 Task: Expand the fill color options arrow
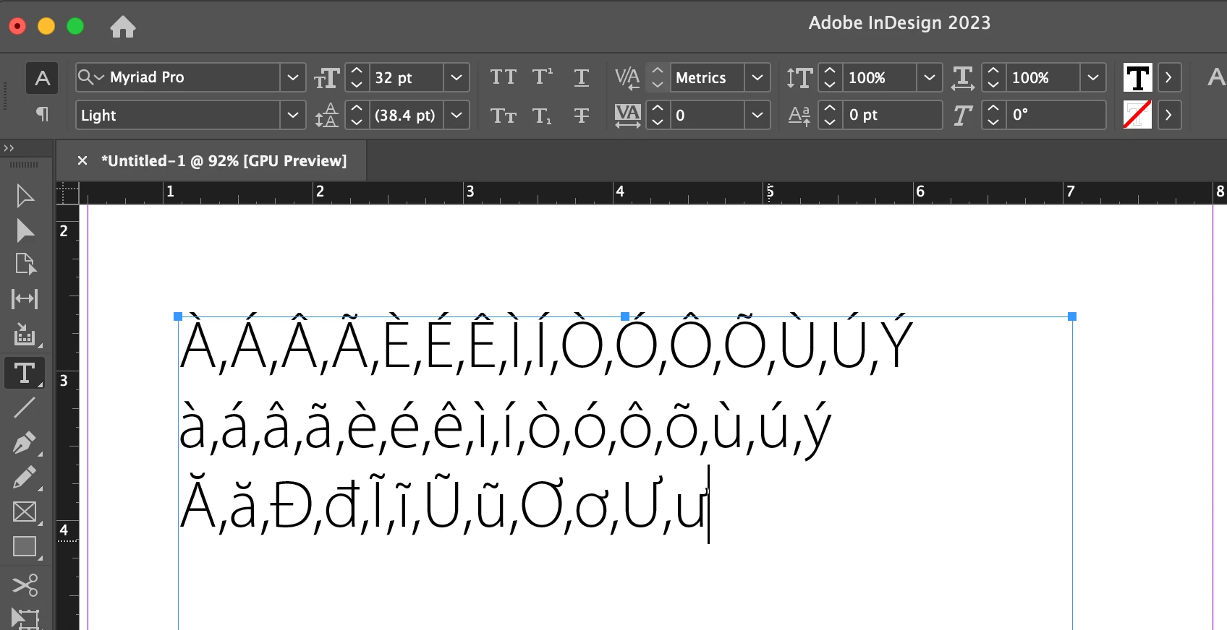1168,77
